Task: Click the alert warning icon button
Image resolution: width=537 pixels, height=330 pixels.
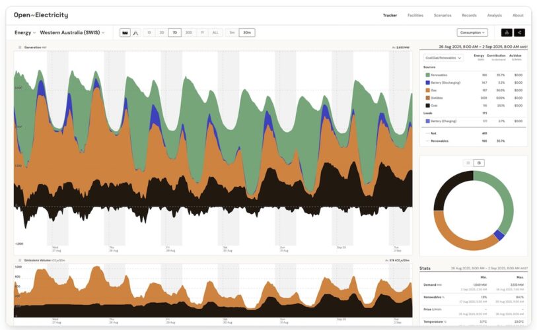Action: pos(507,32)
